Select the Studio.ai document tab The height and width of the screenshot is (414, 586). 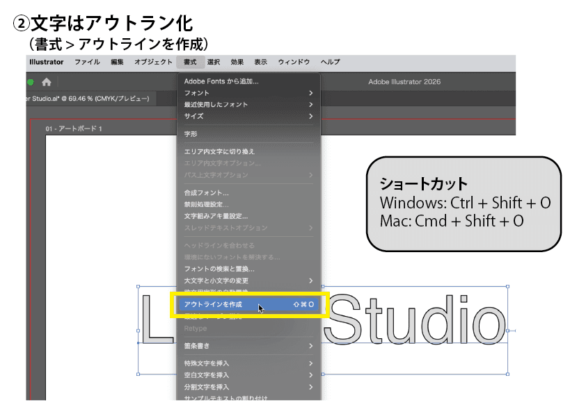90,99
